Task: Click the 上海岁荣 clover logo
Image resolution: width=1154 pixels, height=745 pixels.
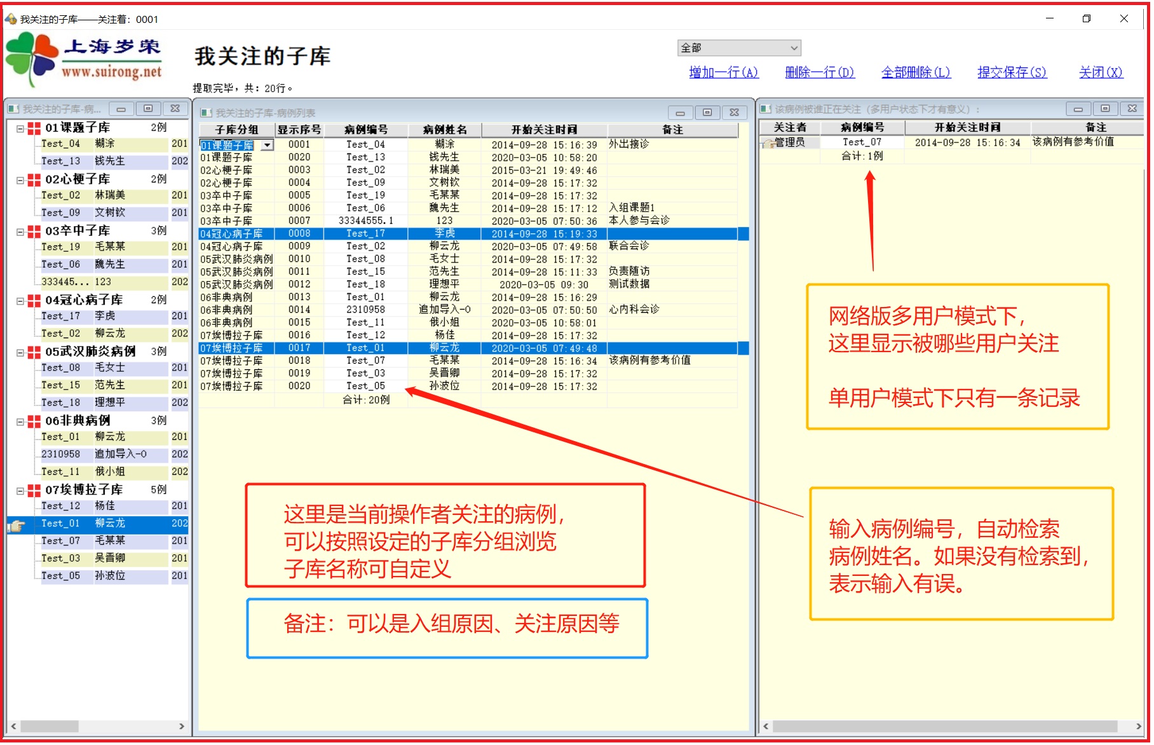Action: (x=31, y=58)
